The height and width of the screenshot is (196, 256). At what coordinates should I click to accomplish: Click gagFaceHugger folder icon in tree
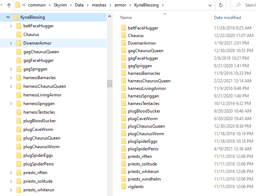(19, 60)
